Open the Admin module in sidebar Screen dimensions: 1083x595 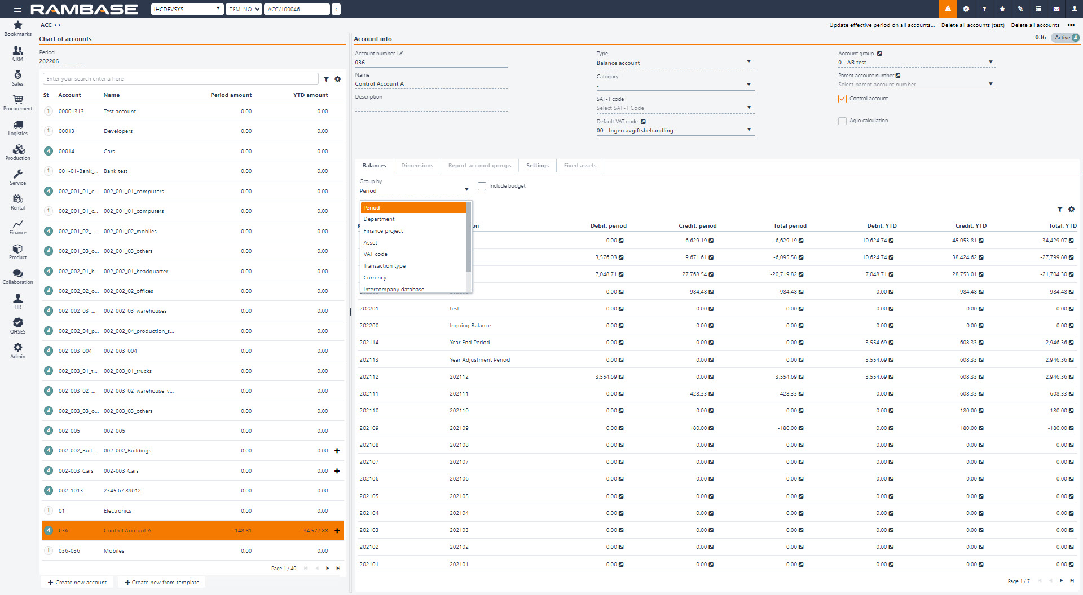pos(17,350)
